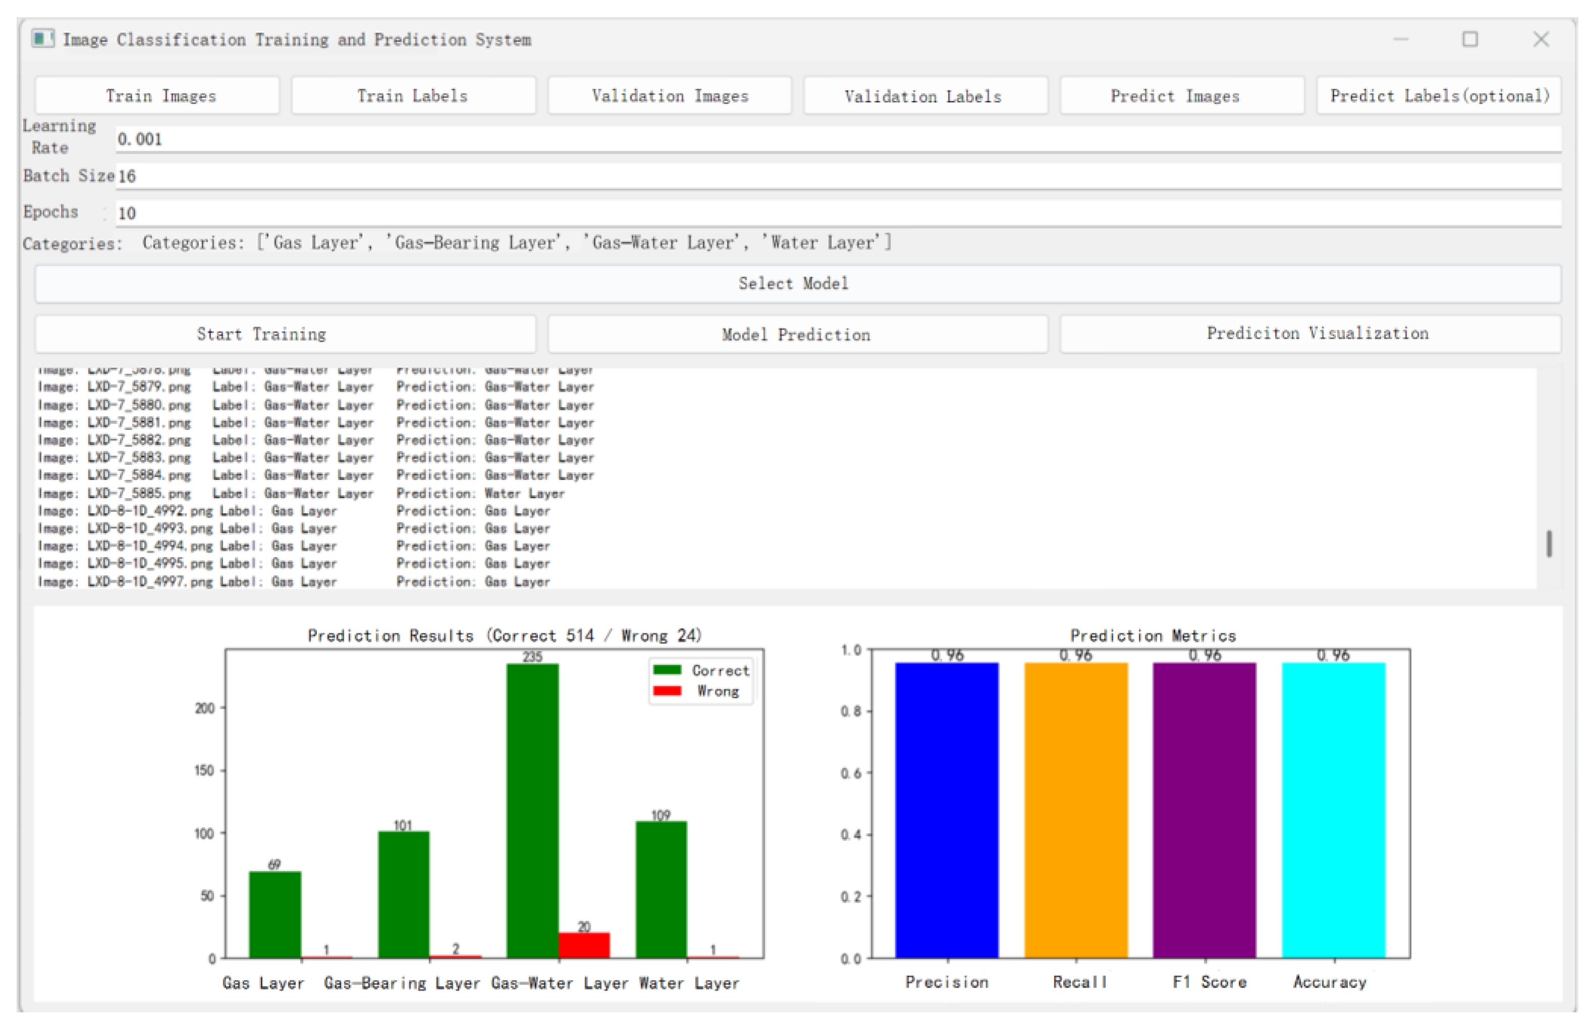Maximize the application window

click(1469, 39)
